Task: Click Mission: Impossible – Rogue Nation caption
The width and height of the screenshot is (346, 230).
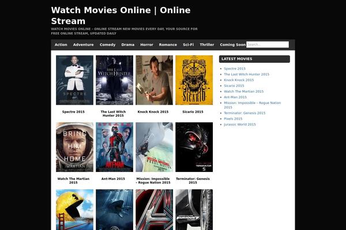Action: click(153, 181)
